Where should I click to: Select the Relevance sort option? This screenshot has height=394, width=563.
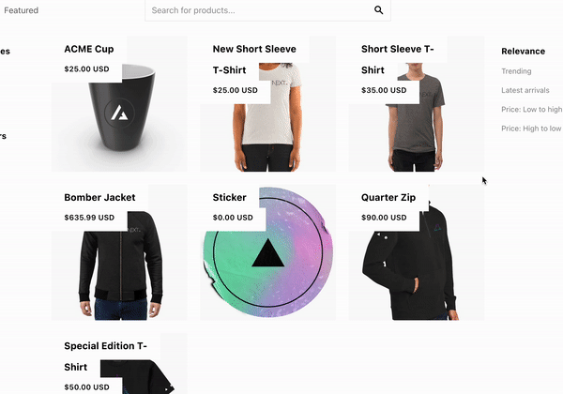tap(523, 52)
